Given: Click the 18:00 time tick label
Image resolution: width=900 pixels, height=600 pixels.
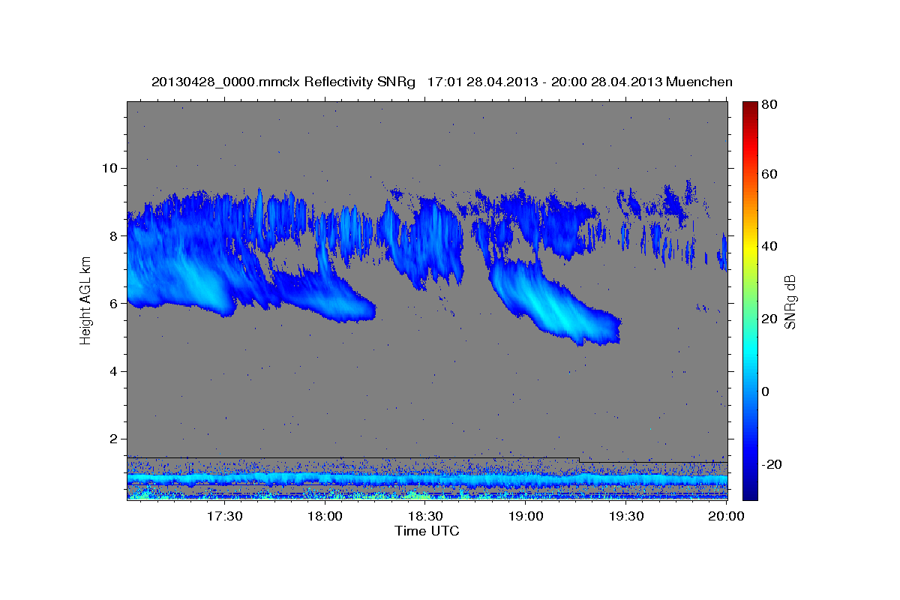Looking at the screenshot, I should (325, 516).
